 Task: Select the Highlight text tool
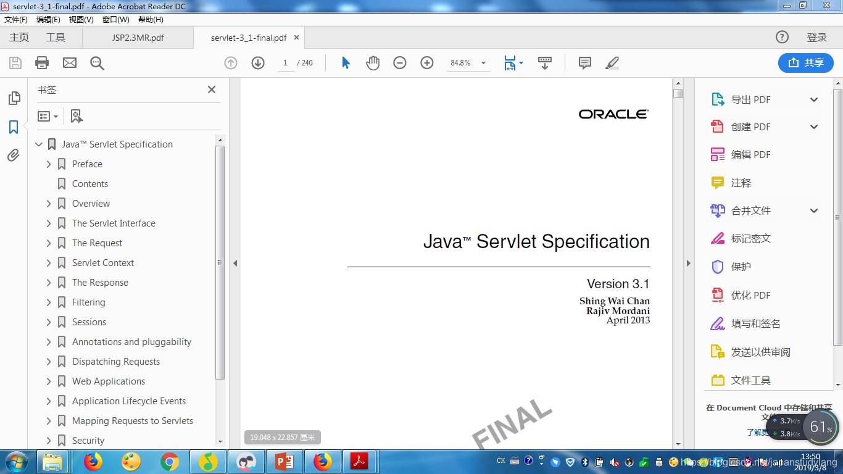point(612,62)
